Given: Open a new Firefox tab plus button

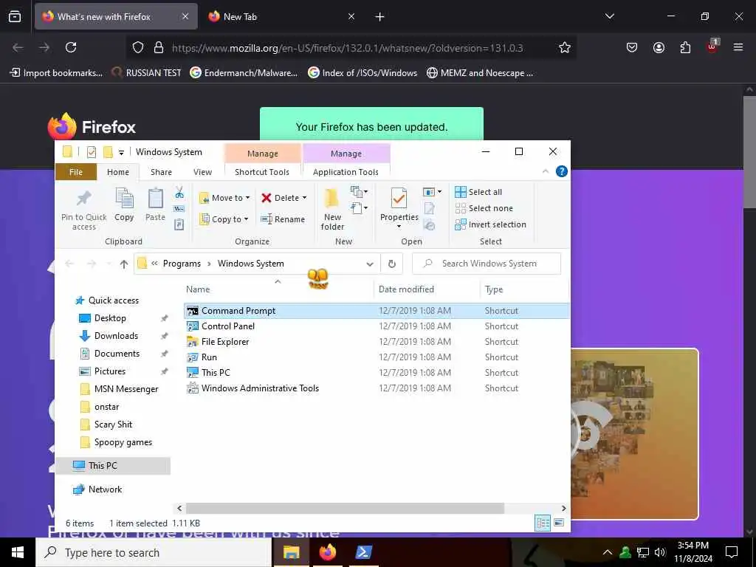Looking at the screenshot, I should [x=380, y=17].
